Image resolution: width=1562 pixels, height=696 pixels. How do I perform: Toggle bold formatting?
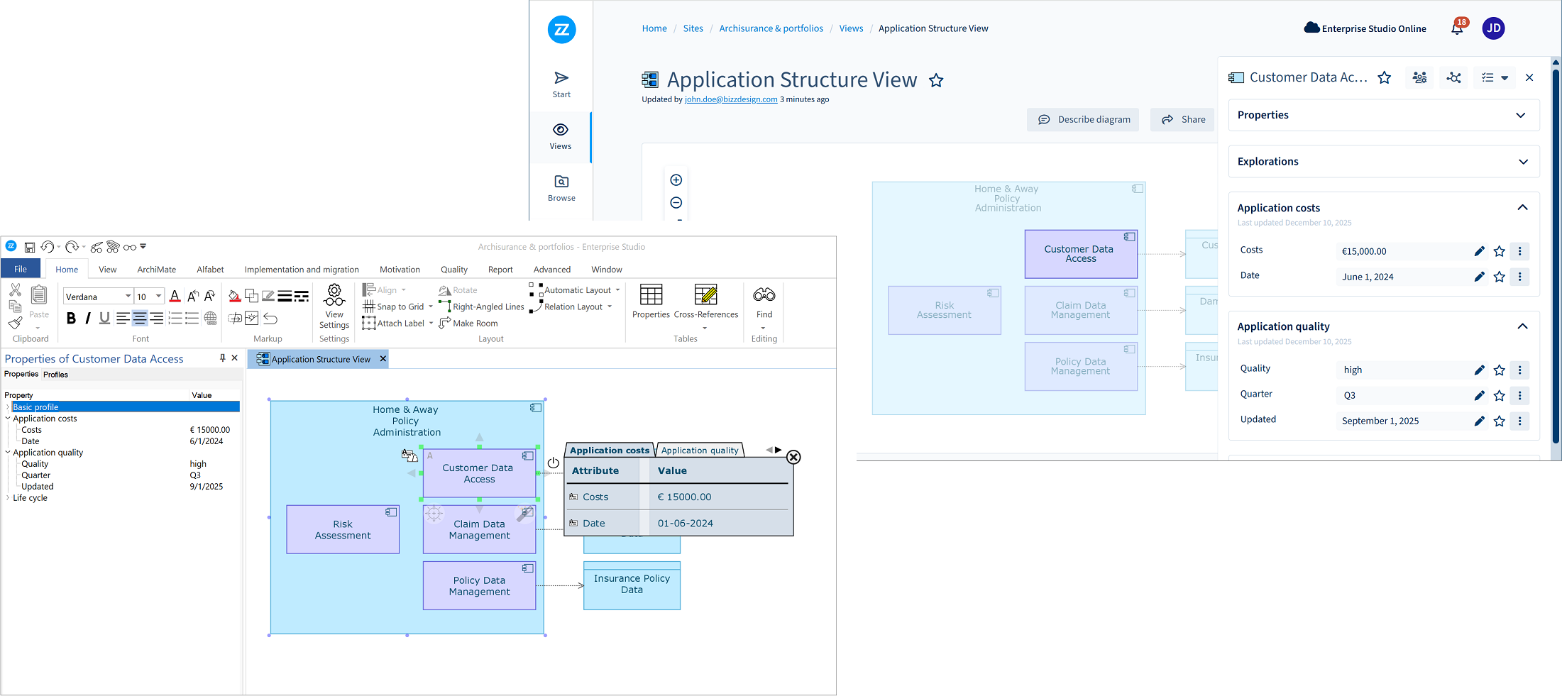[x=71, y=319]
